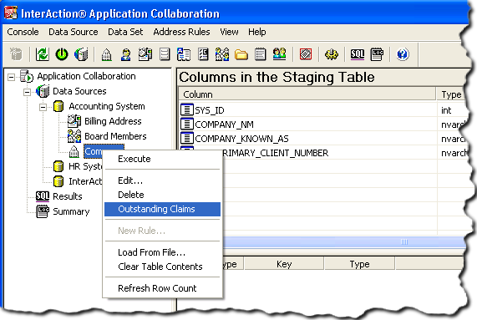The width and height of the screenshot is (477, 320).
Task: Click the top Type column header
Action: (451, 94)
